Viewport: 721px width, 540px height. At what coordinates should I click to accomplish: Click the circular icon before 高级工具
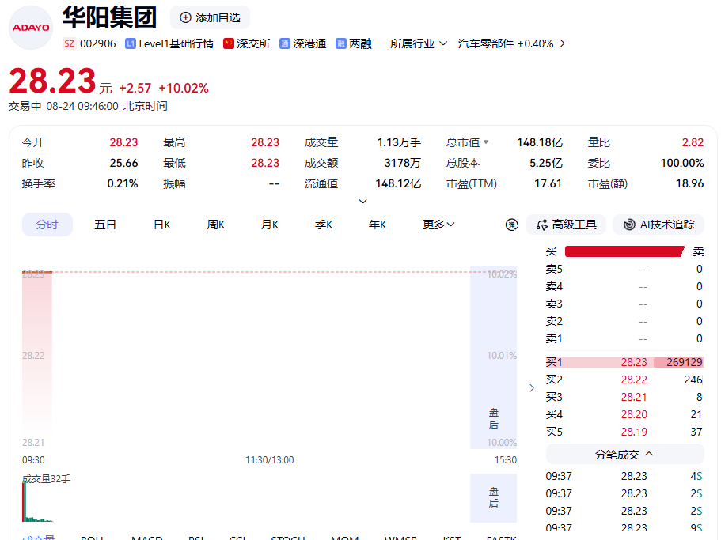(512, 225)
